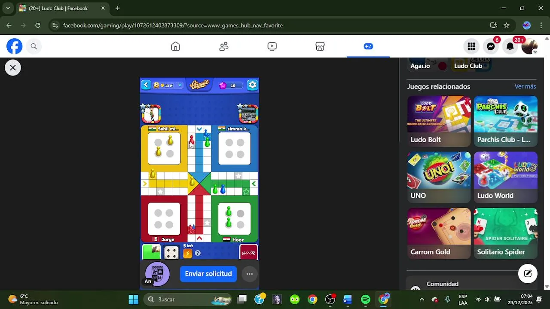Image resolution: width=550 pixels, height=309 pixels.
Task: Open Chrome's three-dot menu
Action: (x=541, y=25)
